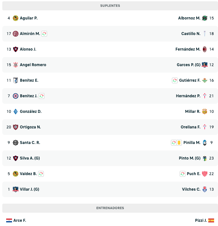Select goalkeeper Villar J. (G)

pos(30,189)
